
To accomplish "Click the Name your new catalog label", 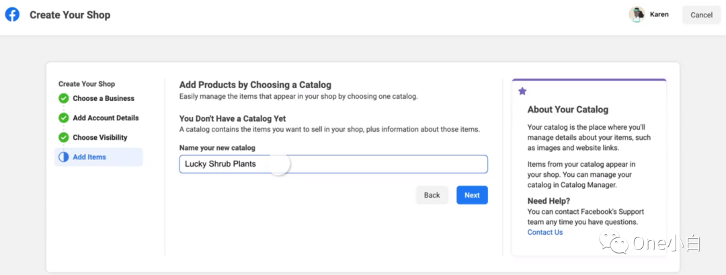I will [217, 147].
